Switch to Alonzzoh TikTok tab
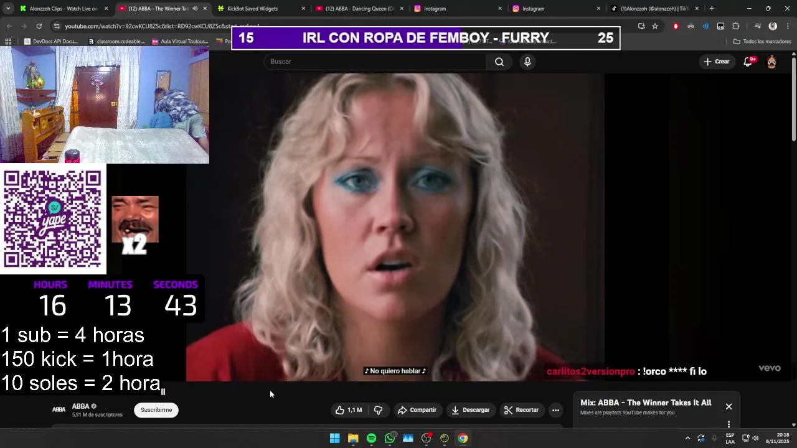 655,9
